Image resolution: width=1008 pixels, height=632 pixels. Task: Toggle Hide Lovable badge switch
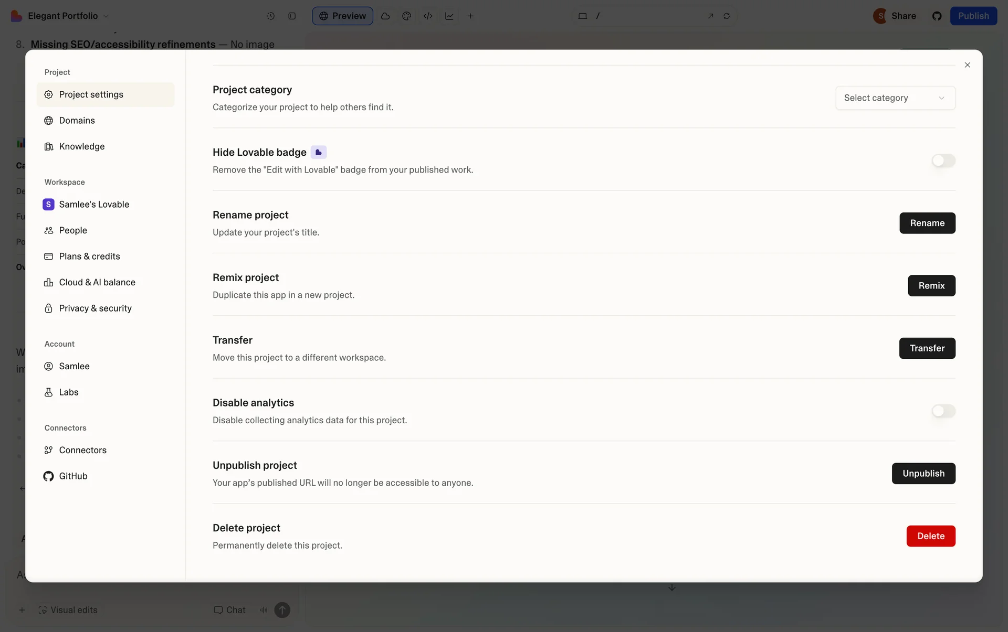tap(943, 160)
